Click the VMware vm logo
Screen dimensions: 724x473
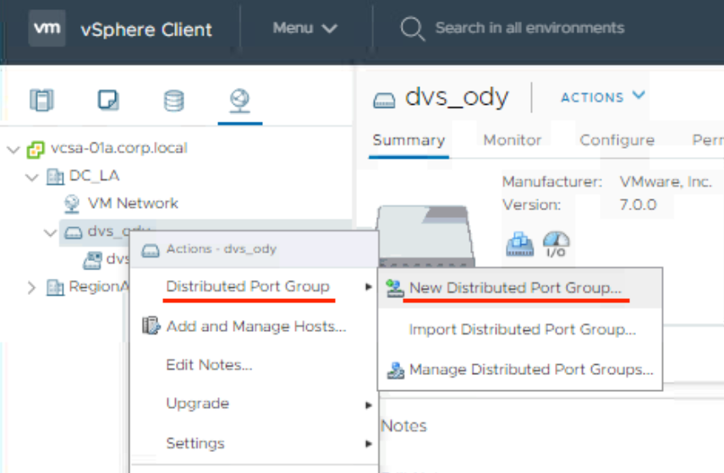coord(47,29)
